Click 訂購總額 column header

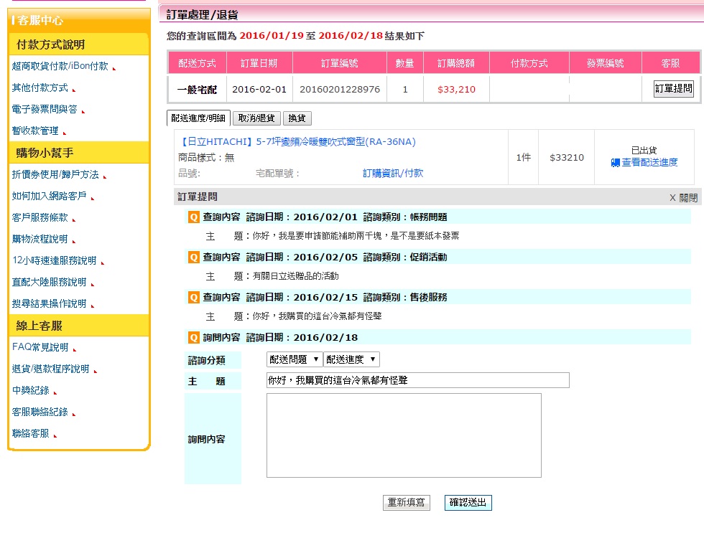coord(456,63)
